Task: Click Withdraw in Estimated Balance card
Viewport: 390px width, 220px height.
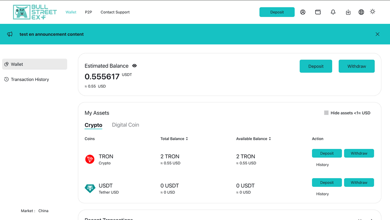Action: (x=356, y=66)
